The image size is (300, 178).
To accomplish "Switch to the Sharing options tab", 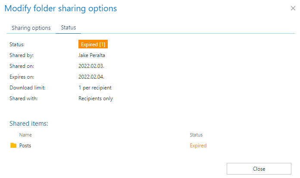I will pyautogui.click(x=31, y=28).
